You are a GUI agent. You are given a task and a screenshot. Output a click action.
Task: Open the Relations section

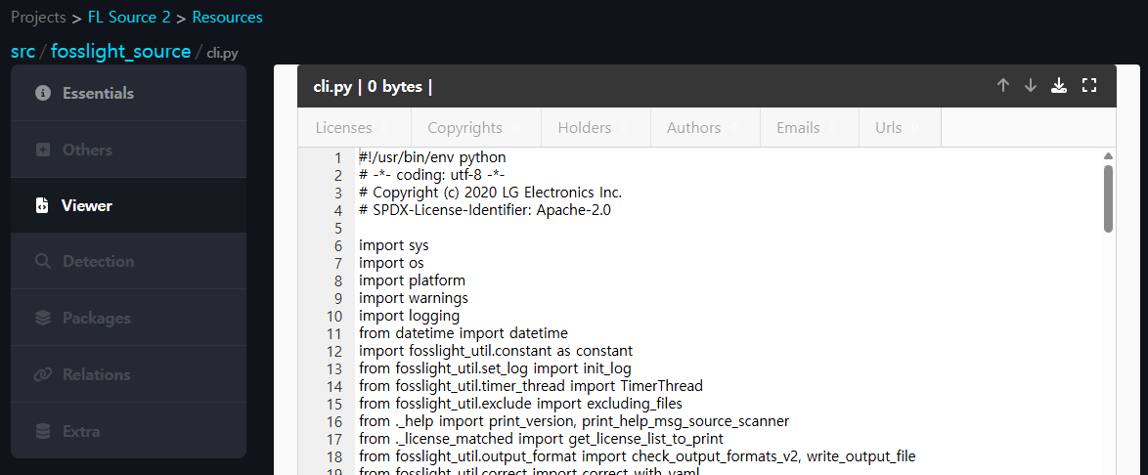pyautogui.click(x=128, y=374)
